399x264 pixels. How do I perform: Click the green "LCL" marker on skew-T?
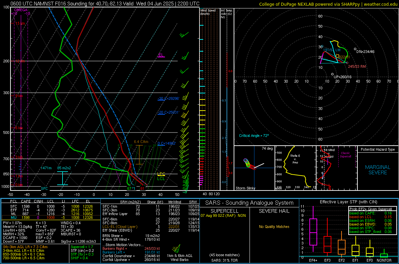[x=161, y=179]
